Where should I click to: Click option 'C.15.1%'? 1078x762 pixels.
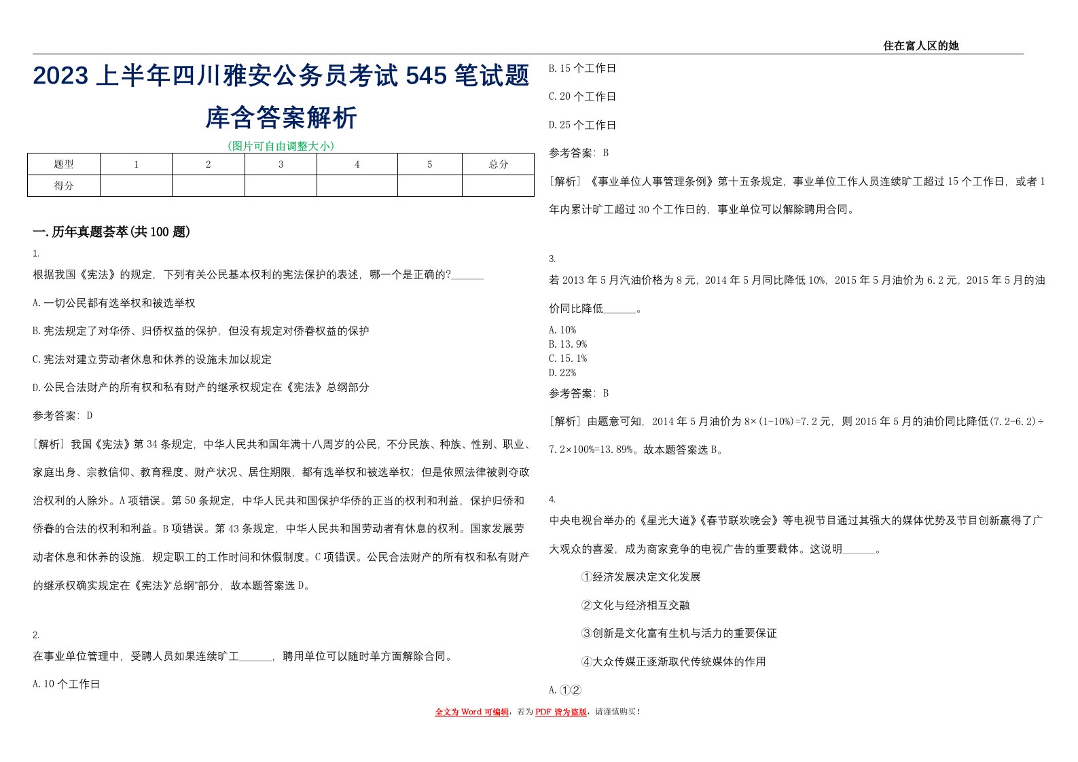568,359
